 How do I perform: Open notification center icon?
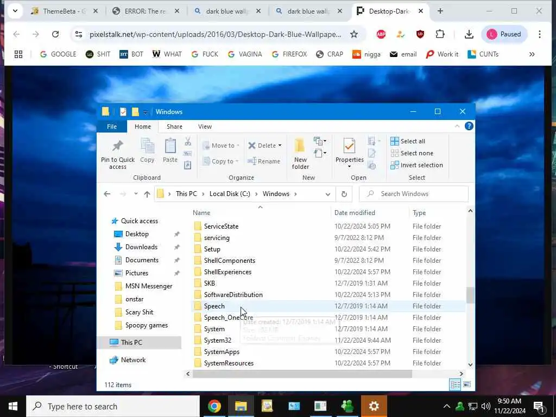[539, 406]
